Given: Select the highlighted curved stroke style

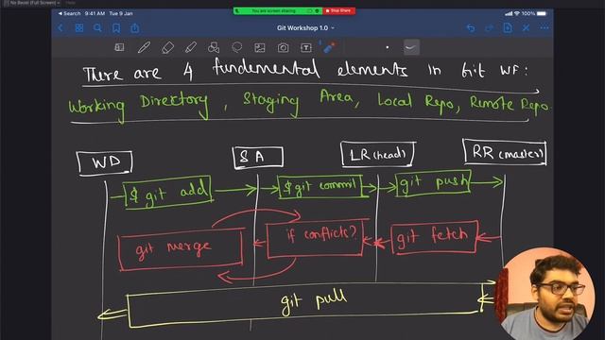Looking at the screenshot, I should pos(411,47).
